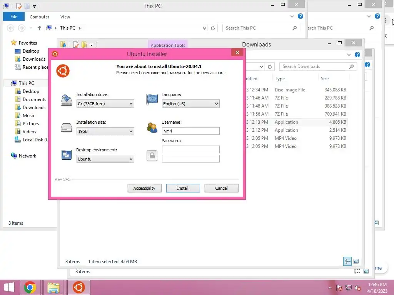The width and height of the screenshot is (394, 295).
Task: Open the Language dropdown showing English (US)
Action: tap(190, 104)
